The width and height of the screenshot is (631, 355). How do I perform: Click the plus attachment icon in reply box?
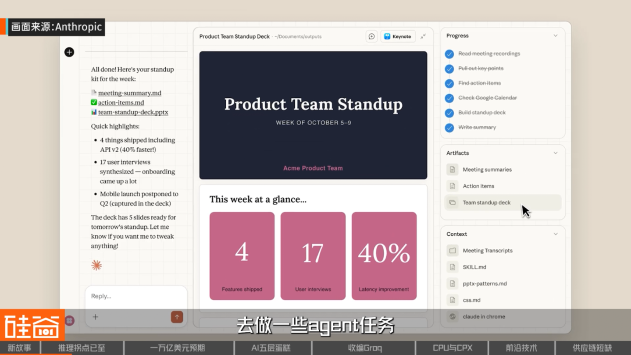pos(95,317)
